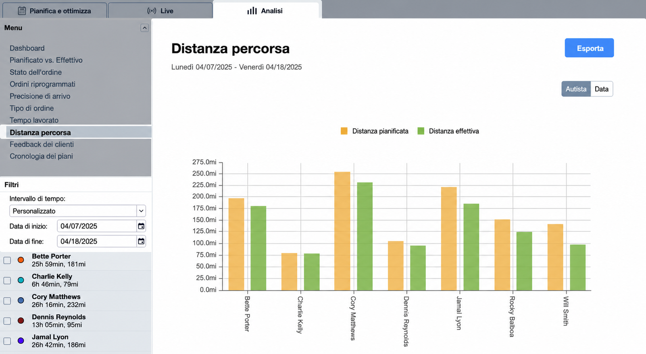The width and height of the screenshot is (646, 354).
Task: Switch to the Live tab
Action: coord(160,11)
